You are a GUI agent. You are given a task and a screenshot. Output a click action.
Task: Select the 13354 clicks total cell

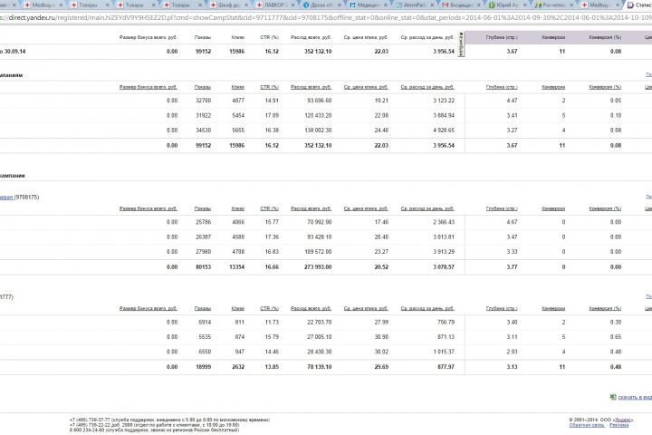click(236, 267)
